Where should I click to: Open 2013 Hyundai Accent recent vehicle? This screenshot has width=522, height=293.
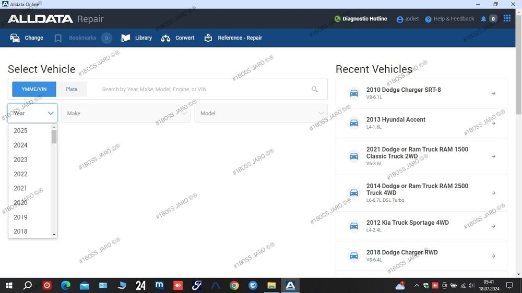[x=421, y=123]
